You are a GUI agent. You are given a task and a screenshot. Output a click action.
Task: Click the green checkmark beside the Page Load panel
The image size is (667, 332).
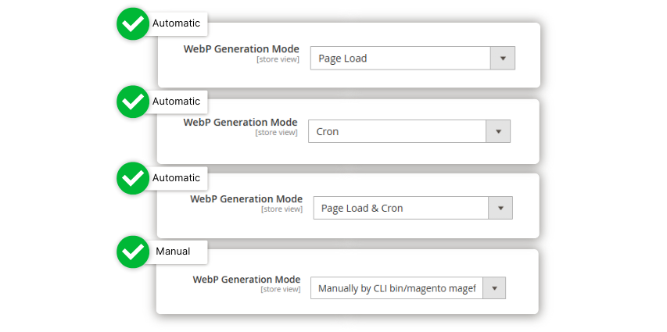[x=133, y=23]
